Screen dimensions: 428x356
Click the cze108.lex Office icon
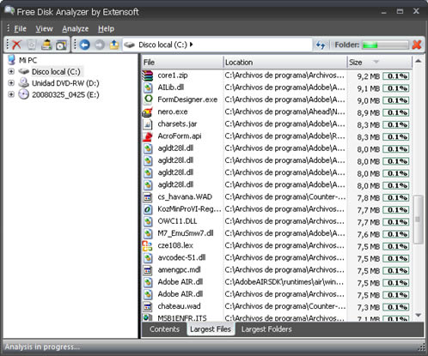point(148,246)
